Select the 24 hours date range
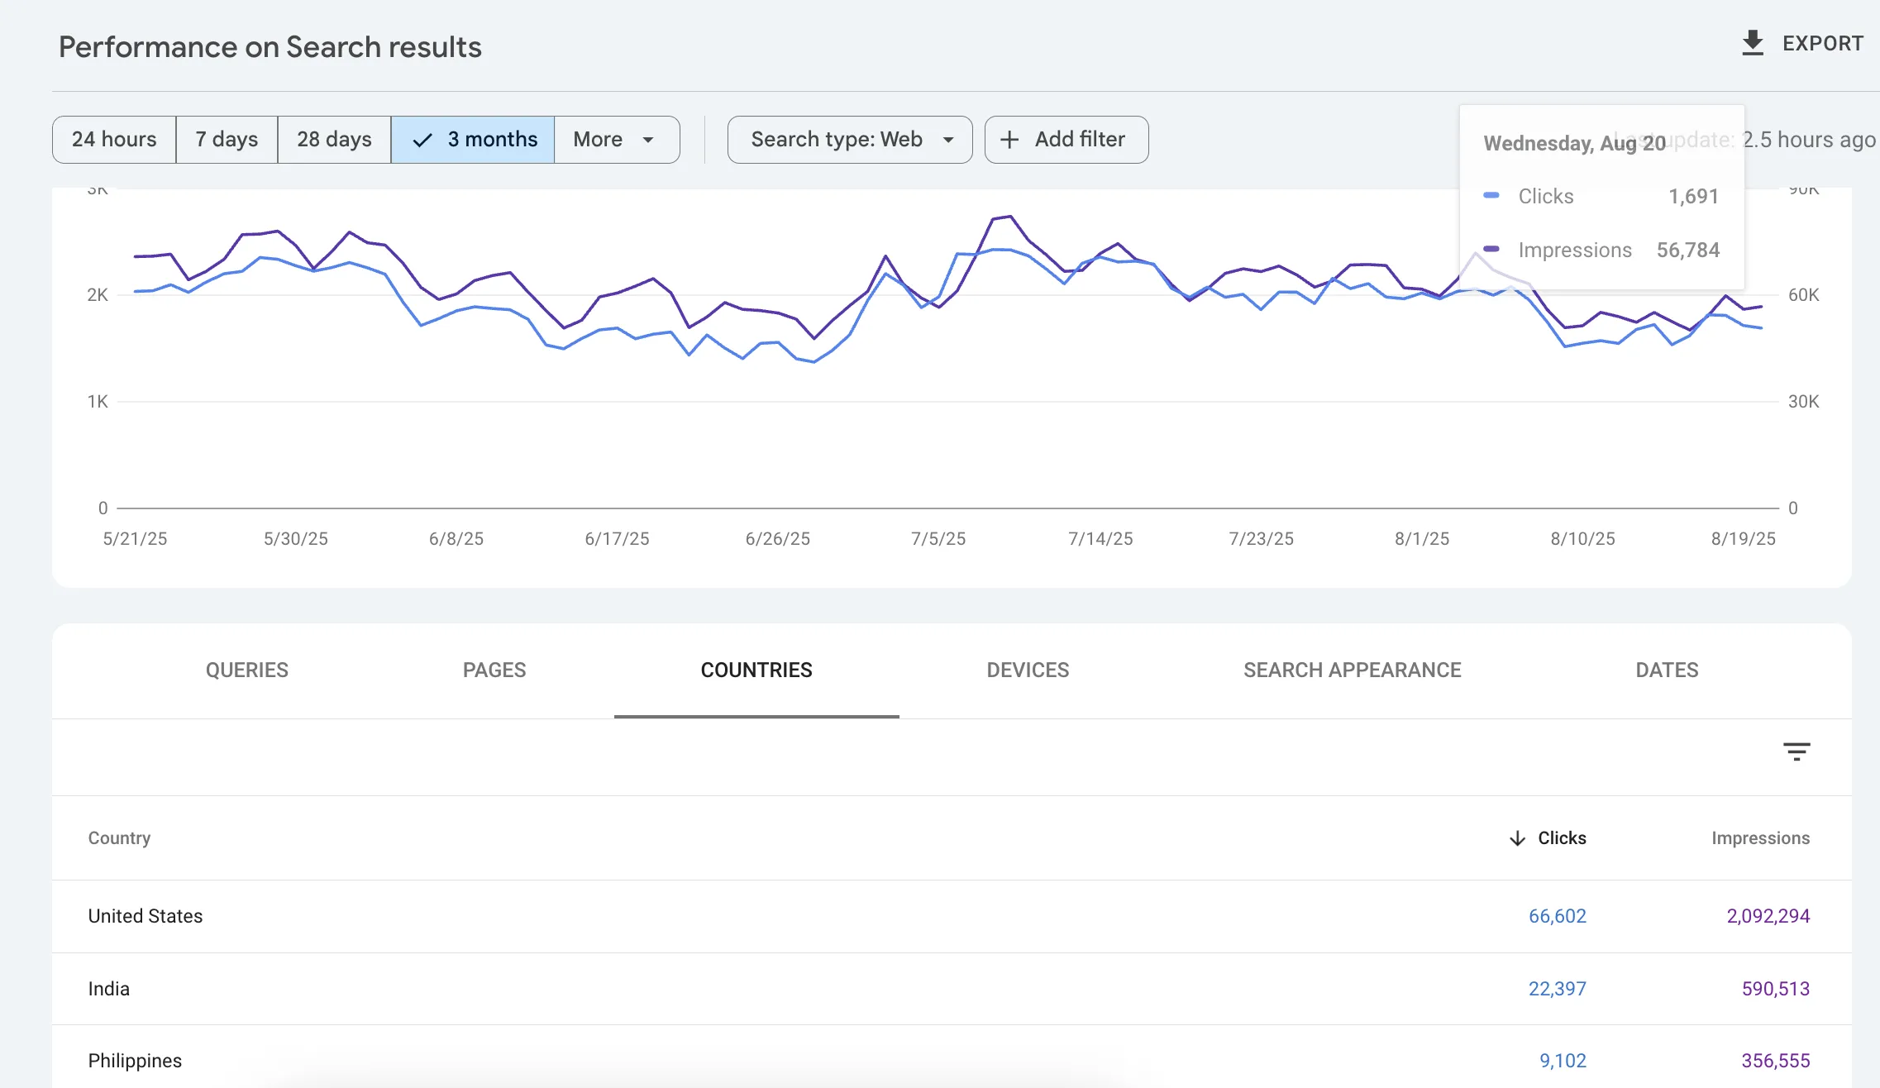The image size is (1880, 1088). pos(114,140)
